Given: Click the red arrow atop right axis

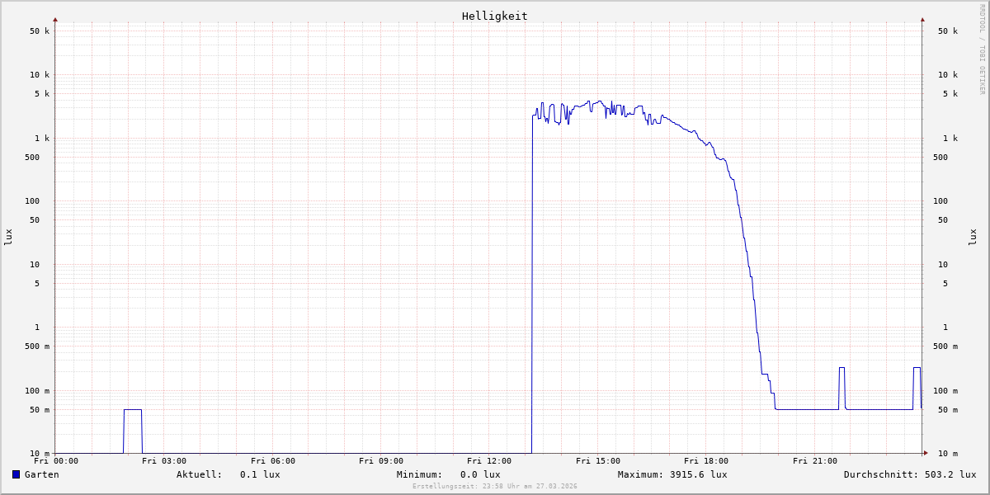Looking at the screenshot, I should 922,19.
